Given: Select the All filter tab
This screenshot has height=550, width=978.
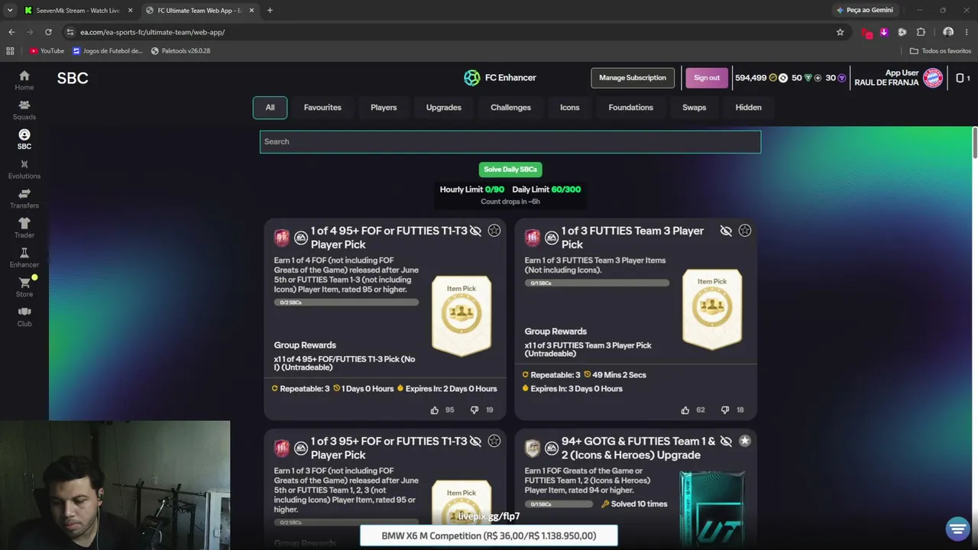Looking at the screenshot, I should (270, 108).
